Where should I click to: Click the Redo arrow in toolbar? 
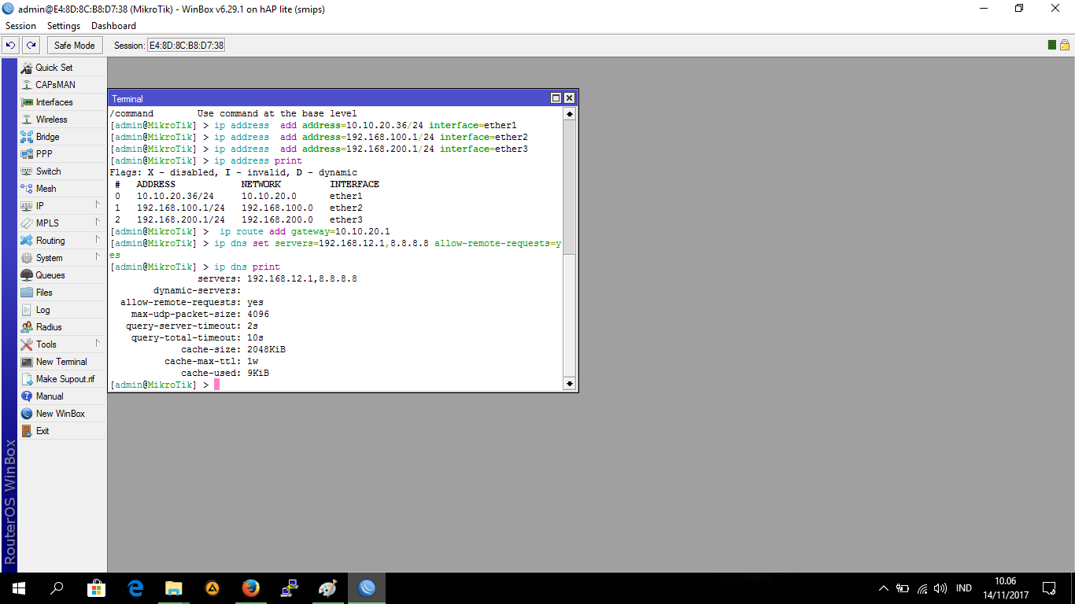(31, 46)
